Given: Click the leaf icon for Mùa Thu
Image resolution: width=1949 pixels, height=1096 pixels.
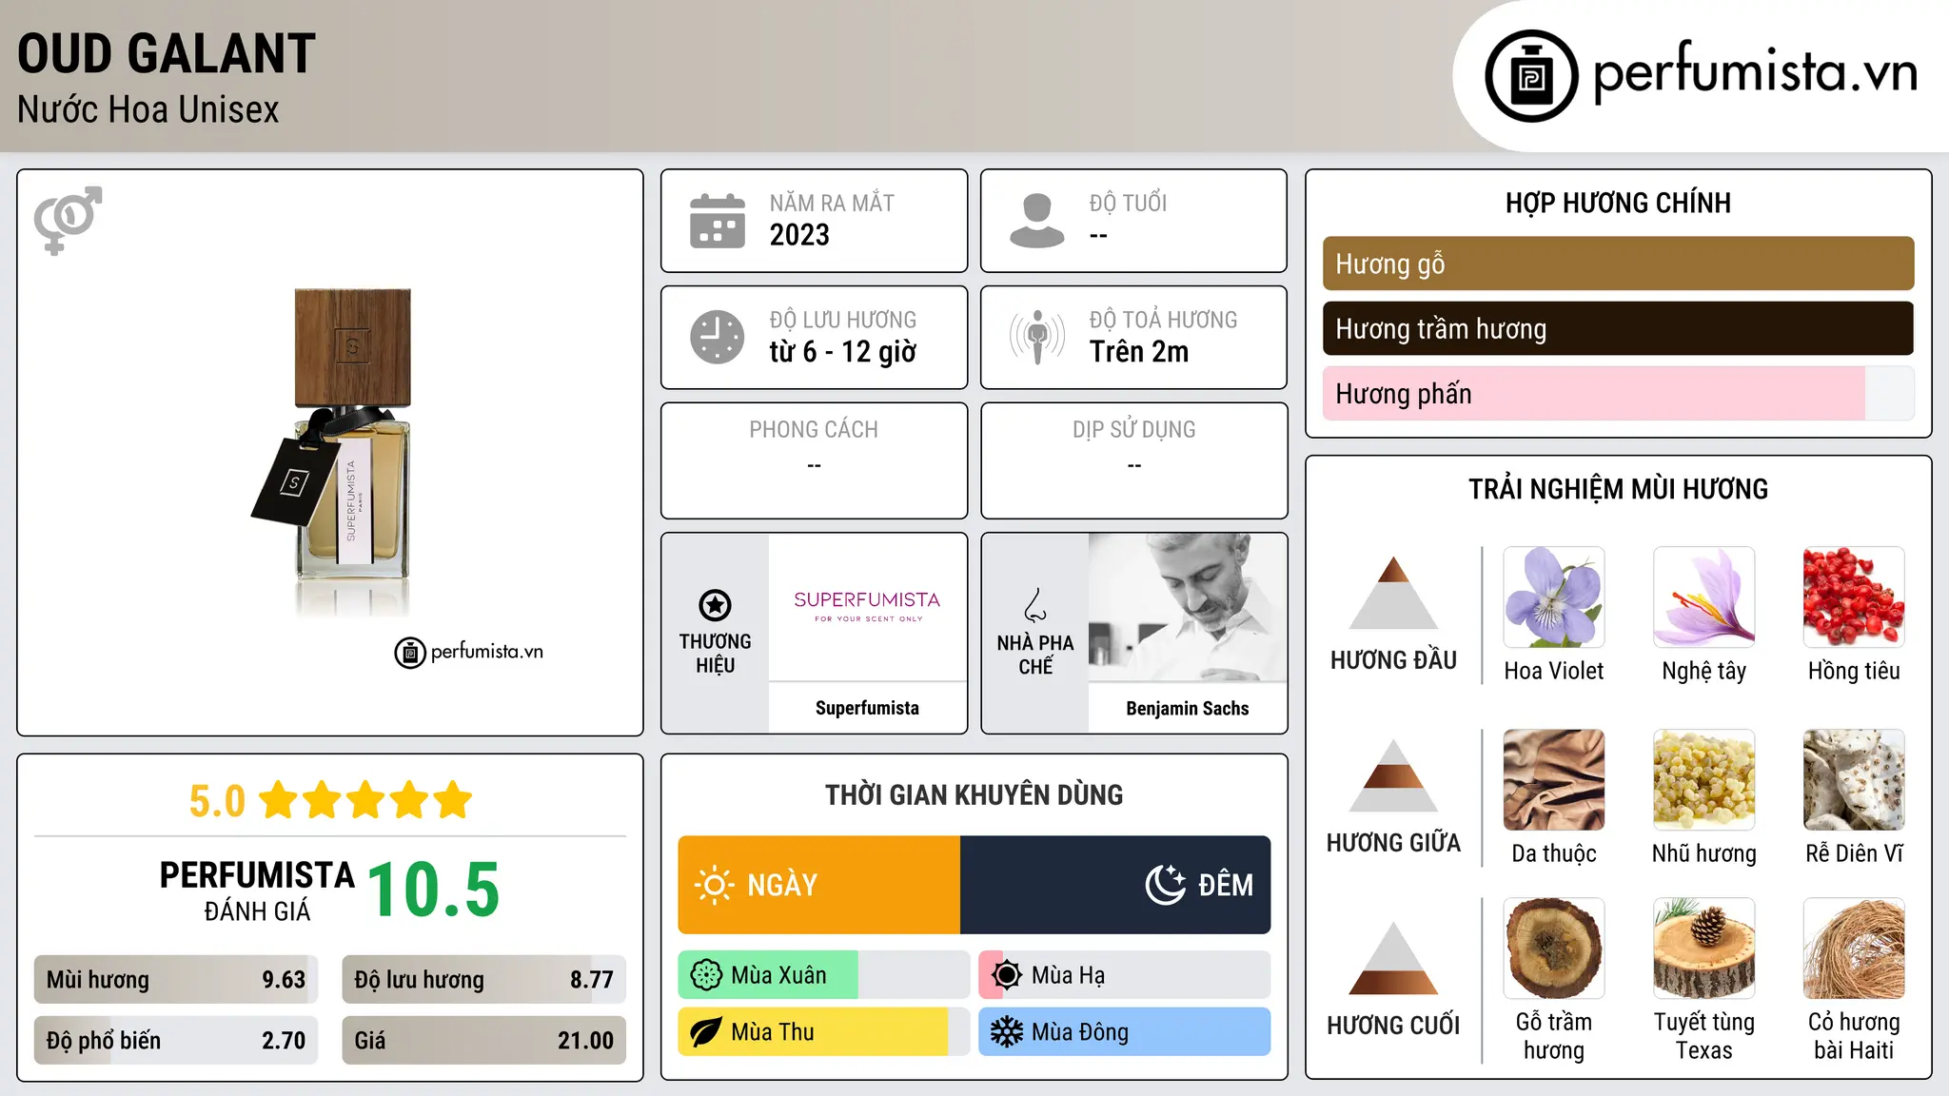Looking at the screenshot, I should click(706, 1032).
